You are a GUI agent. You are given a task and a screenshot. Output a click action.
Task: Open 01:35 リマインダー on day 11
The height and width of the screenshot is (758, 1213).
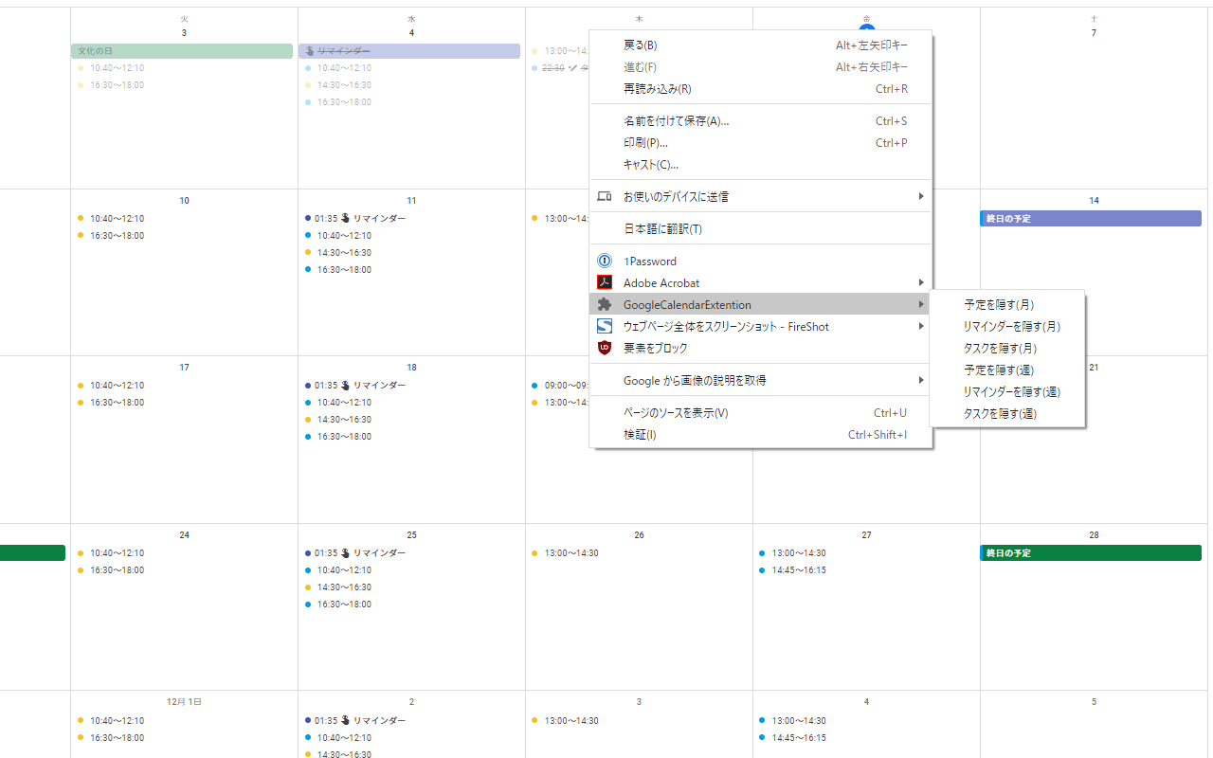[x=355, y=218]
